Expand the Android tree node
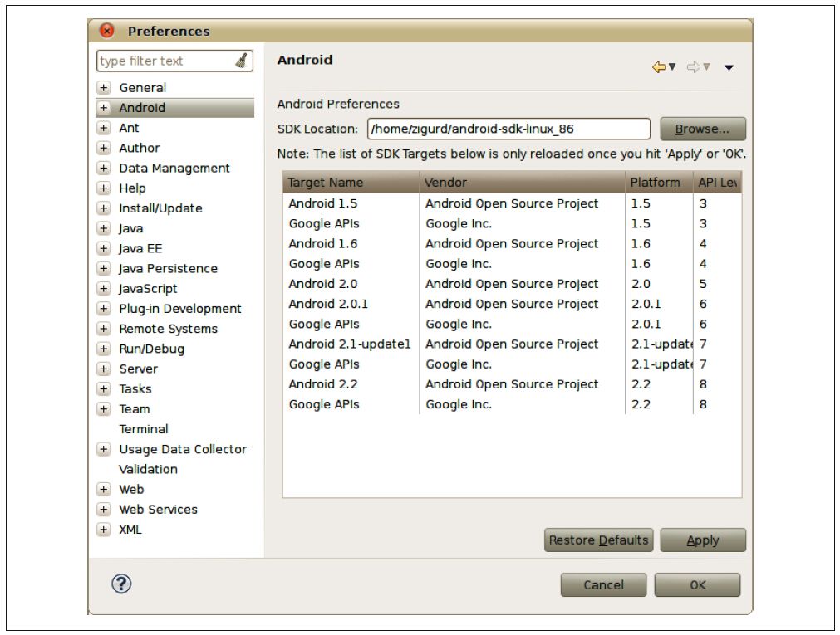 tap(104, 108)
